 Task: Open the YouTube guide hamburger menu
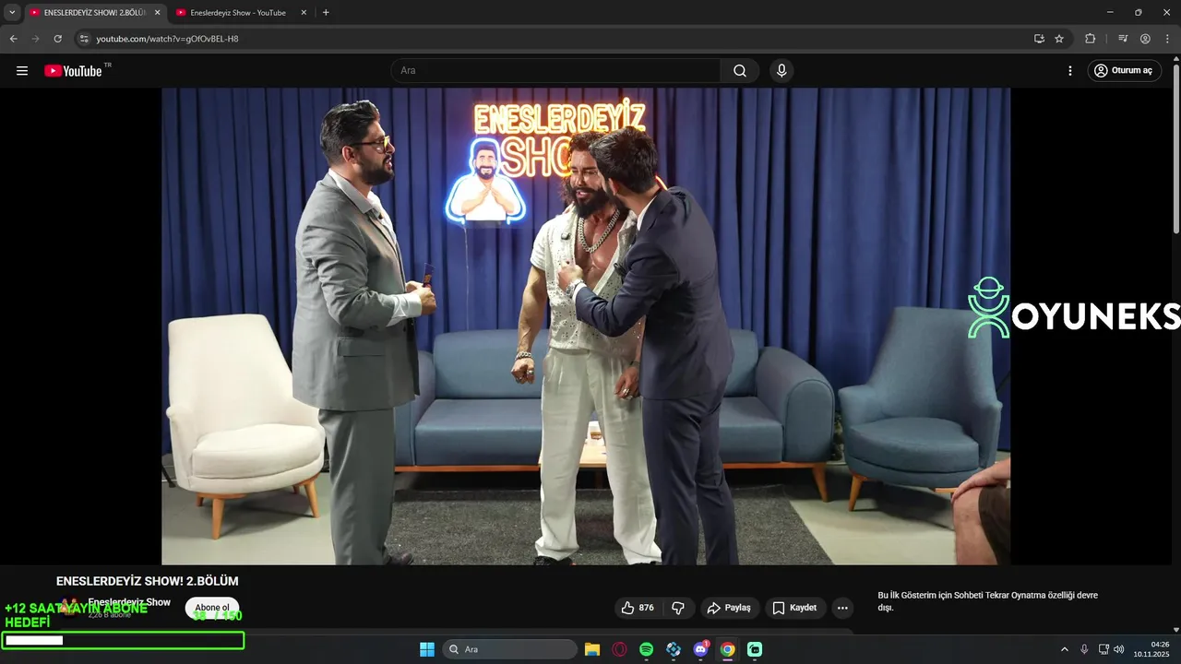pos(22,71)
